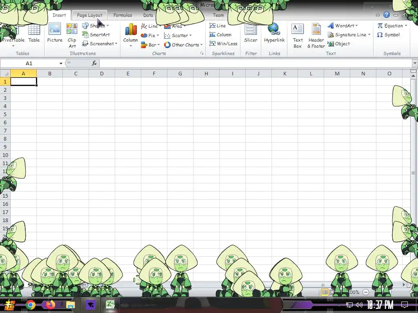Insert an embedded Object
Screen dimensions: 418x313
(338, 44)
